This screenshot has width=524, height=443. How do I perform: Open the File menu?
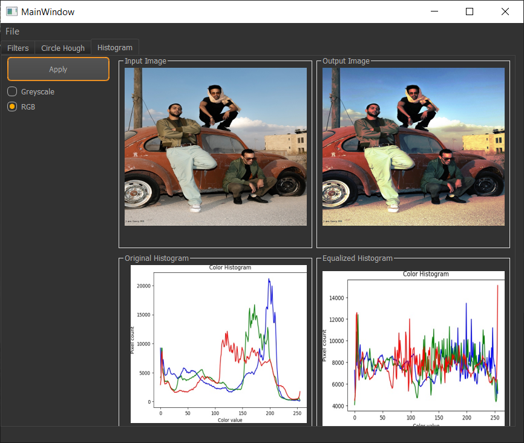tap(12, 31)
